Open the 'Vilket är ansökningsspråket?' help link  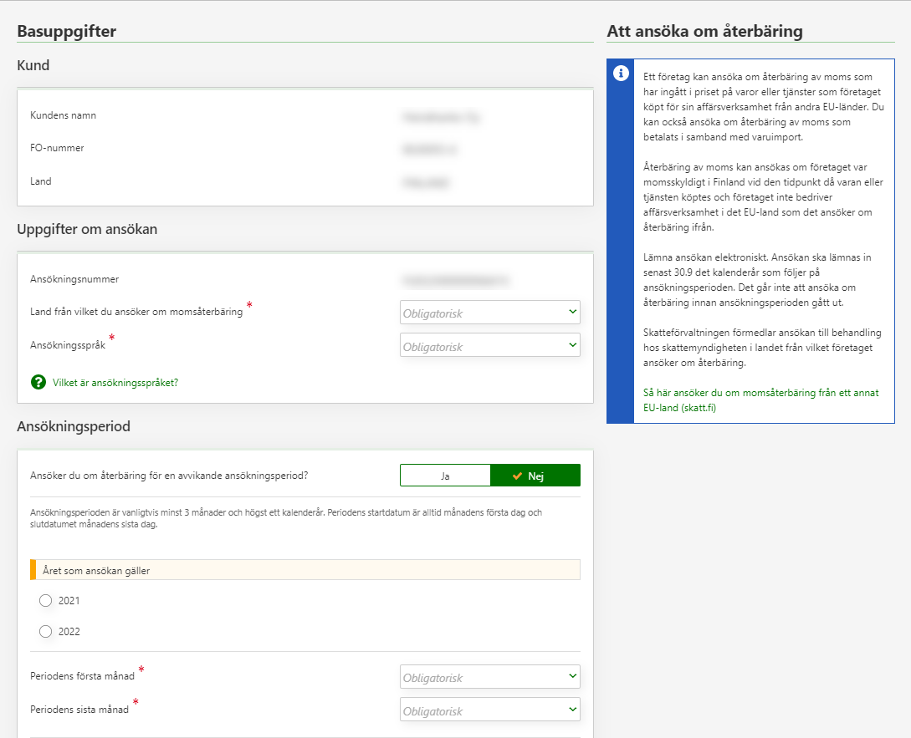click(115, 383)
